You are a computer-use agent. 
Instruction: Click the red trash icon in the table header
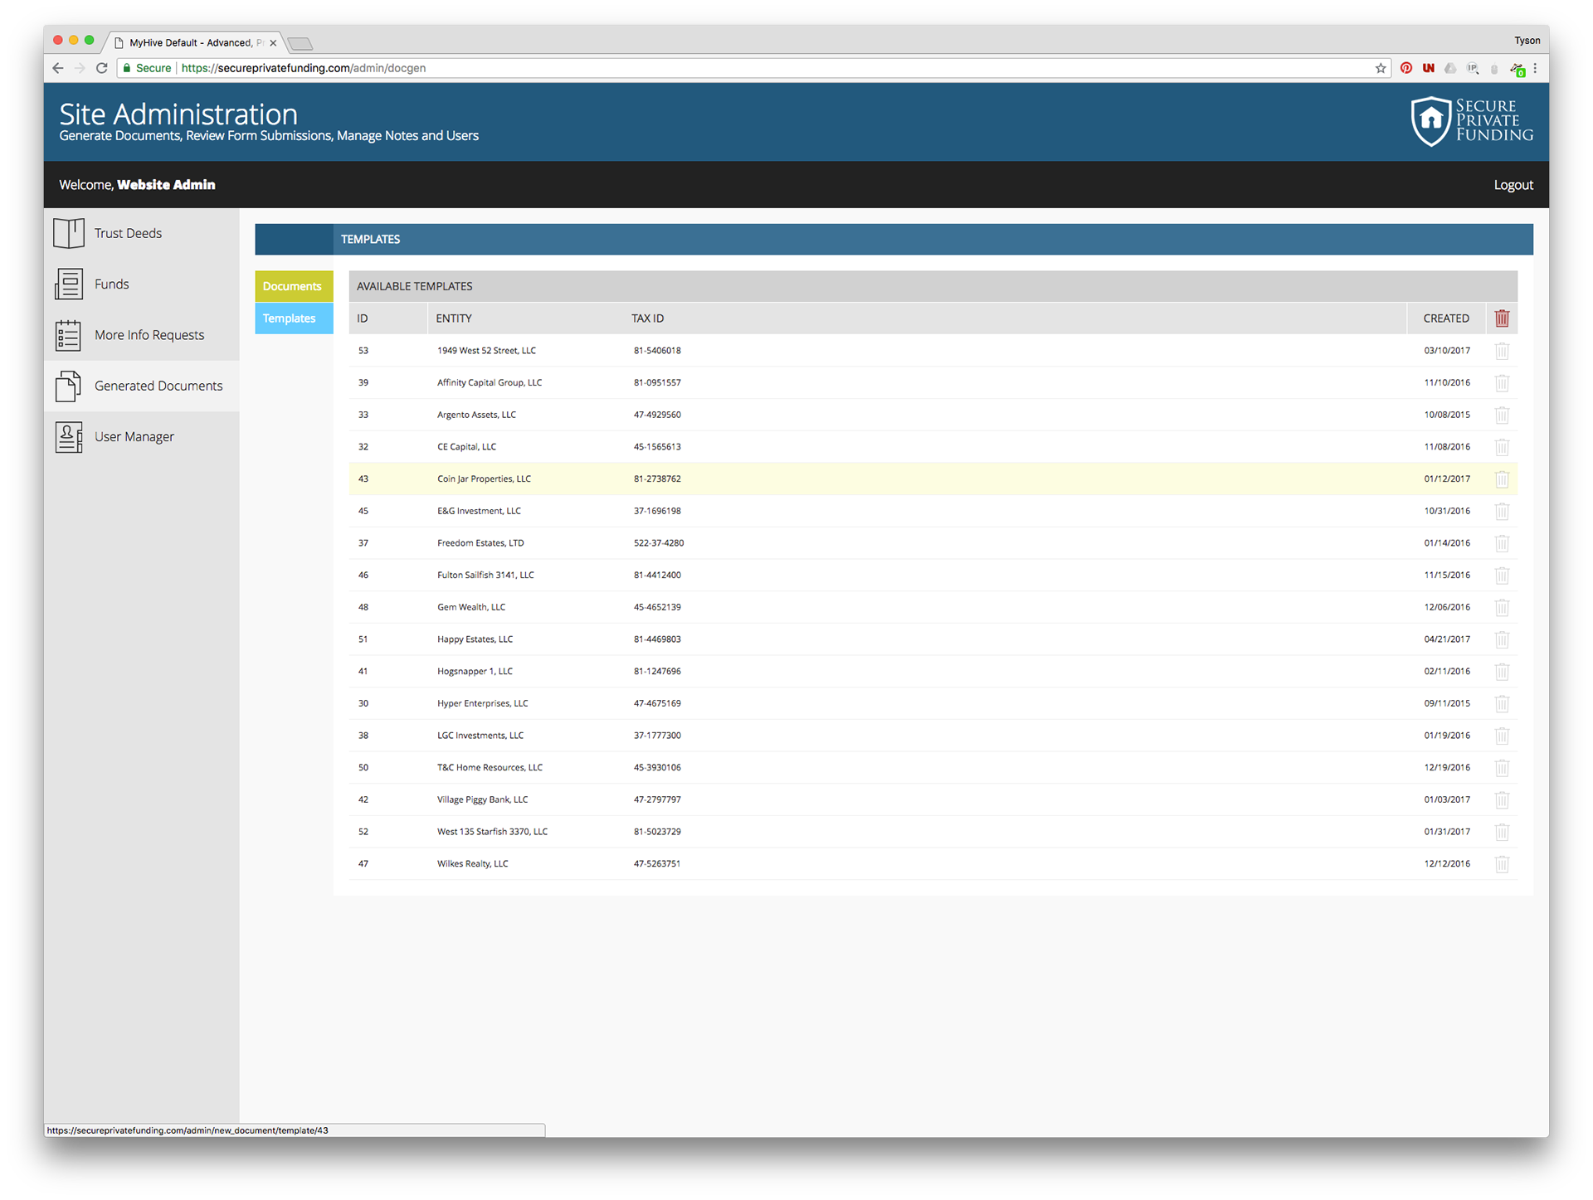point(1502,318)
